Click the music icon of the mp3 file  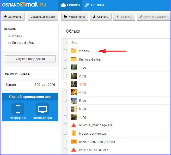click(74, 142)
